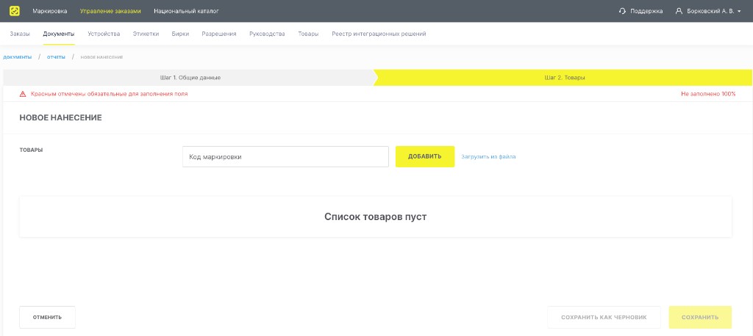Click the yellow ДОБАВИТЬ button
The height and width of the screenshot is (336, 753).
pos(425,157)
